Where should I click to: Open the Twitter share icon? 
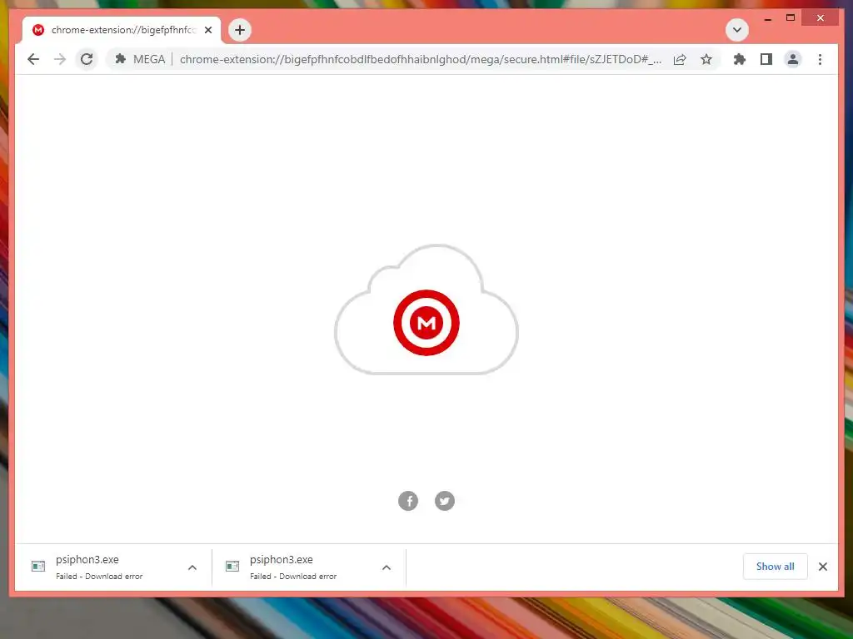445,500
